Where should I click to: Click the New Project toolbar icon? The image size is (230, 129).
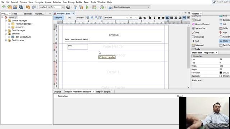coord(10,7)
